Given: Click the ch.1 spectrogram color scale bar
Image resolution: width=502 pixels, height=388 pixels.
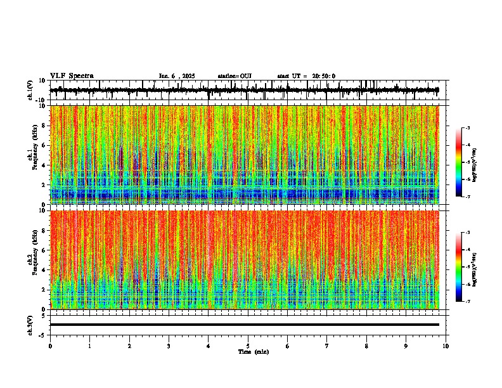Looking at the screenshot, I should (x=459, y=162).
